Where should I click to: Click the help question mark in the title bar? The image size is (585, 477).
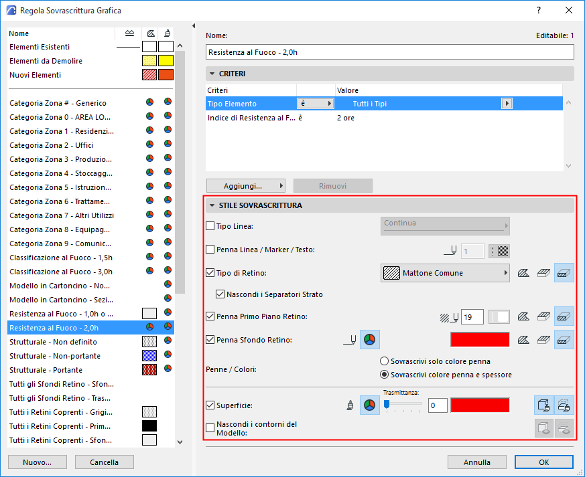click(539, 11)
